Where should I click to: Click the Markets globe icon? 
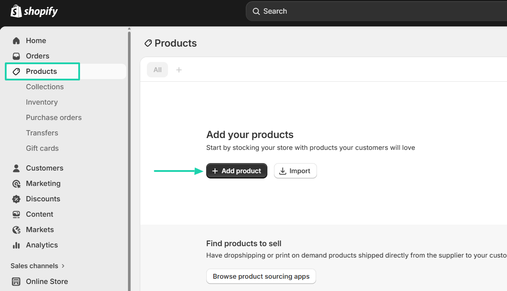16,230
